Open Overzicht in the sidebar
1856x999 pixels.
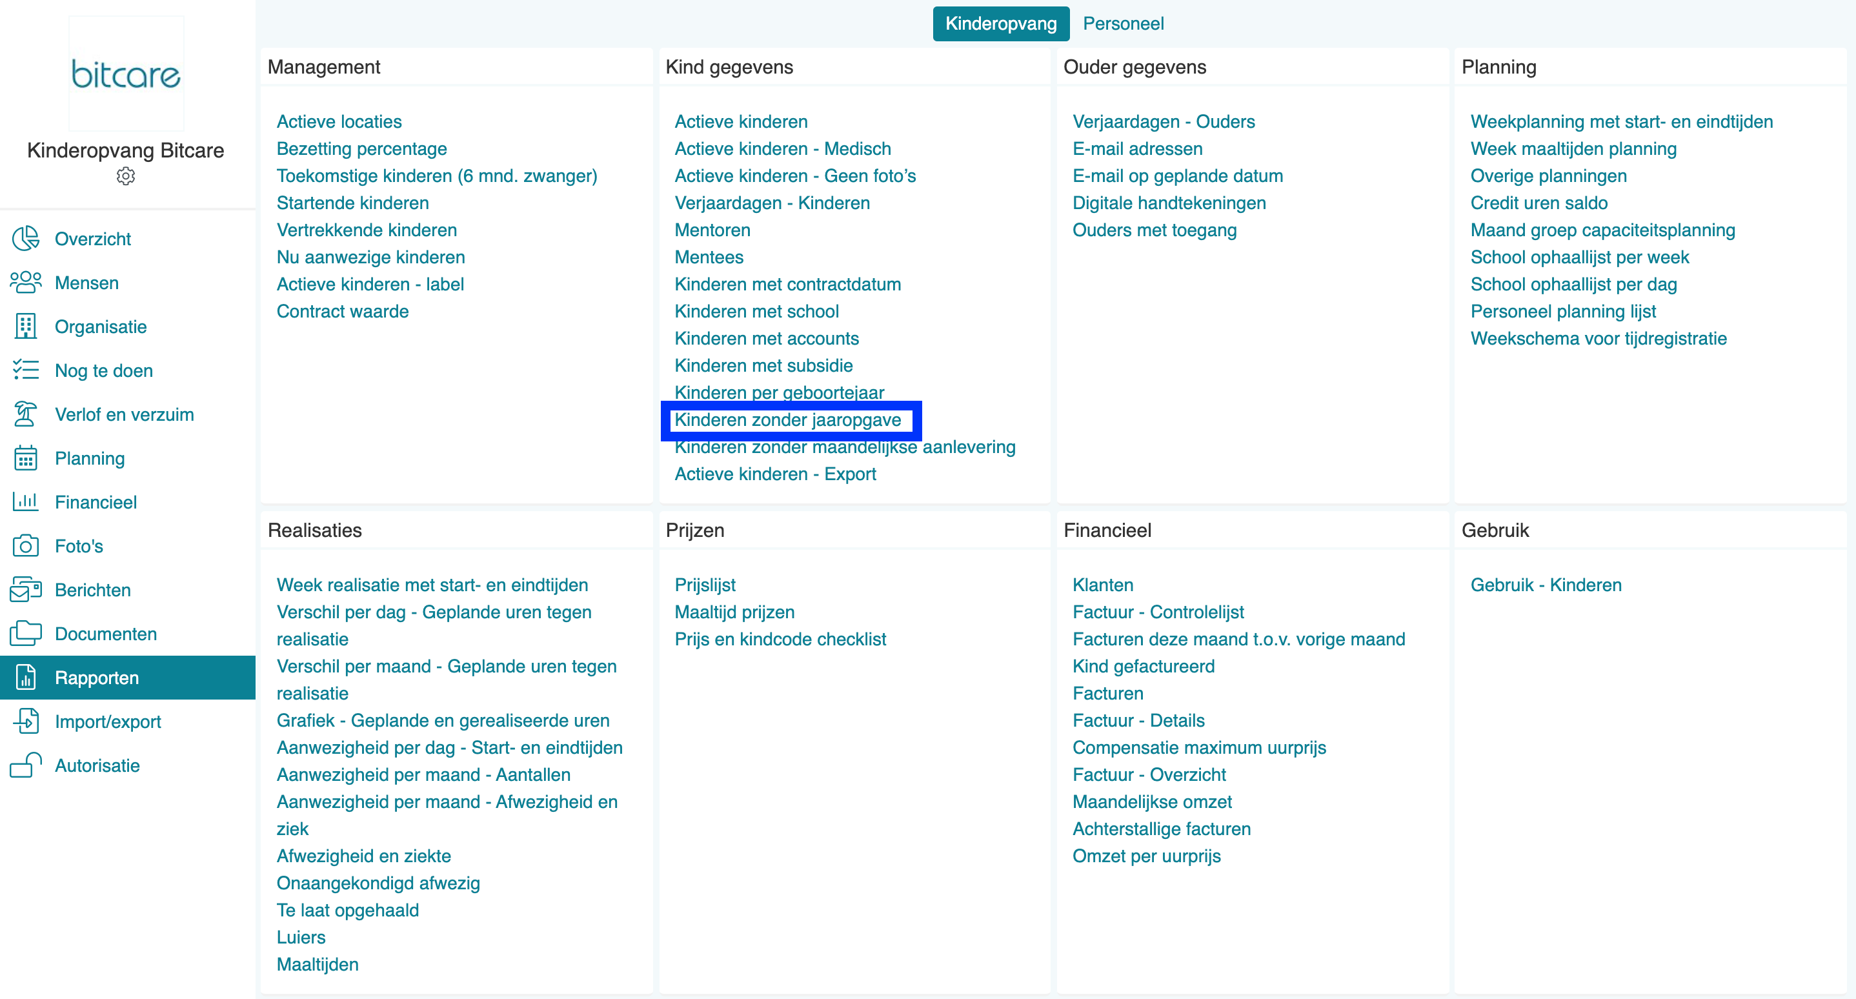(x=93, y=239)
